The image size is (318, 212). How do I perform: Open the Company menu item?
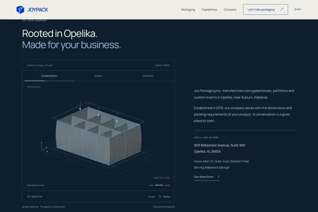click(230, 9)
